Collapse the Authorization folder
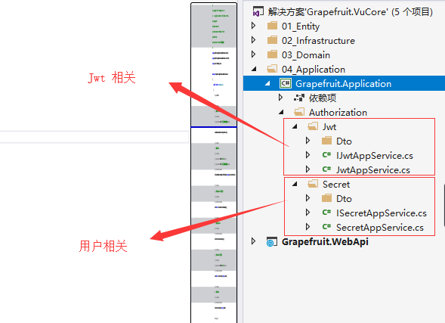This screenshot has width=445, height=323. (x=281, y=112)
